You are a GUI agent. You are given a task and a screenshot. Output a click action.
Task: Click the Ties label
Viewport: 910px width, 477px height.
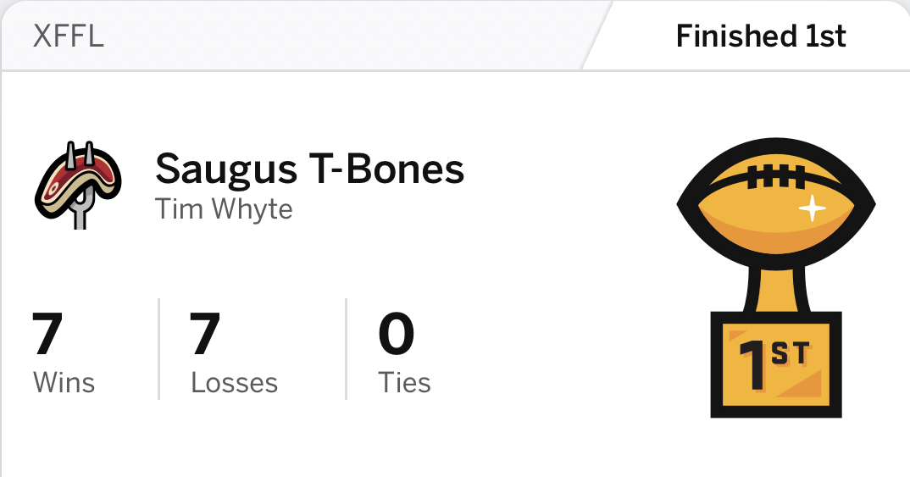pos(404,382)
